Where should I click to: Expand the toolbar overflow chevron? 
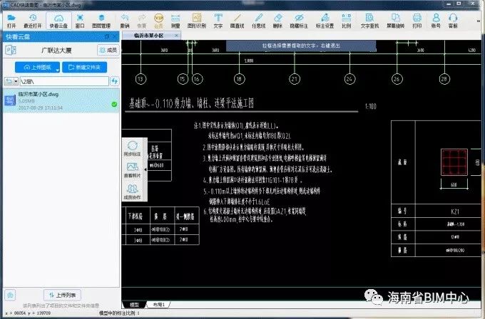[479, 21]
